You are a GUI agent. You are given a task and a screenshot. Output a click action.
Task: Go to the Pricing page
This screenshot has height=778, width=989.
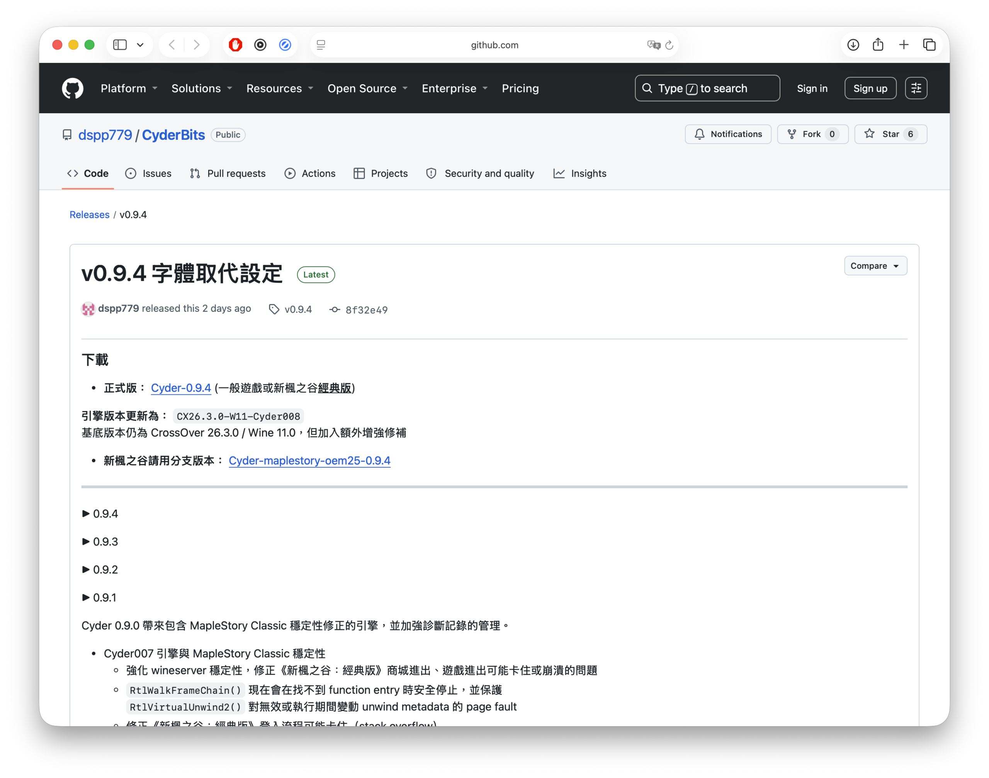520,88
